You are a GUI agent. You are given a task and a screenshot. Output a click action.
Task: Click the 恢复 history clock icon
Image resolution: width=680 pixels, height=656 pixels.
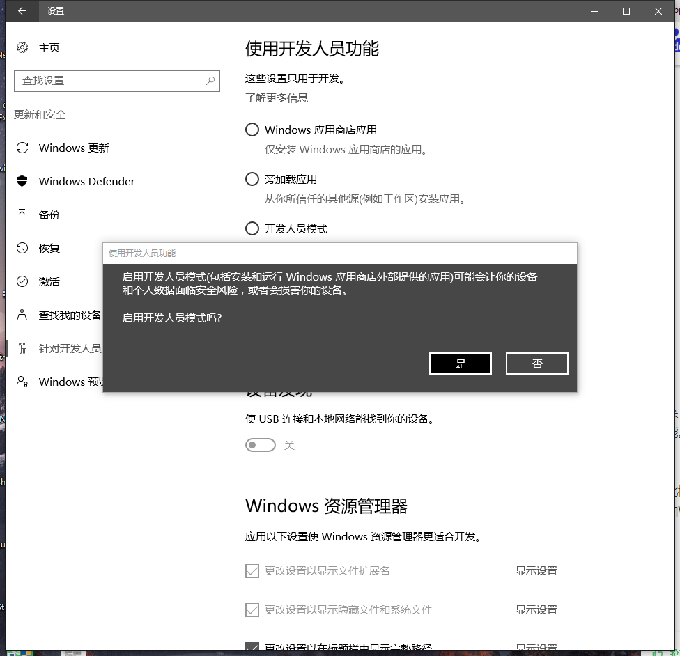[x=22, y=248]
